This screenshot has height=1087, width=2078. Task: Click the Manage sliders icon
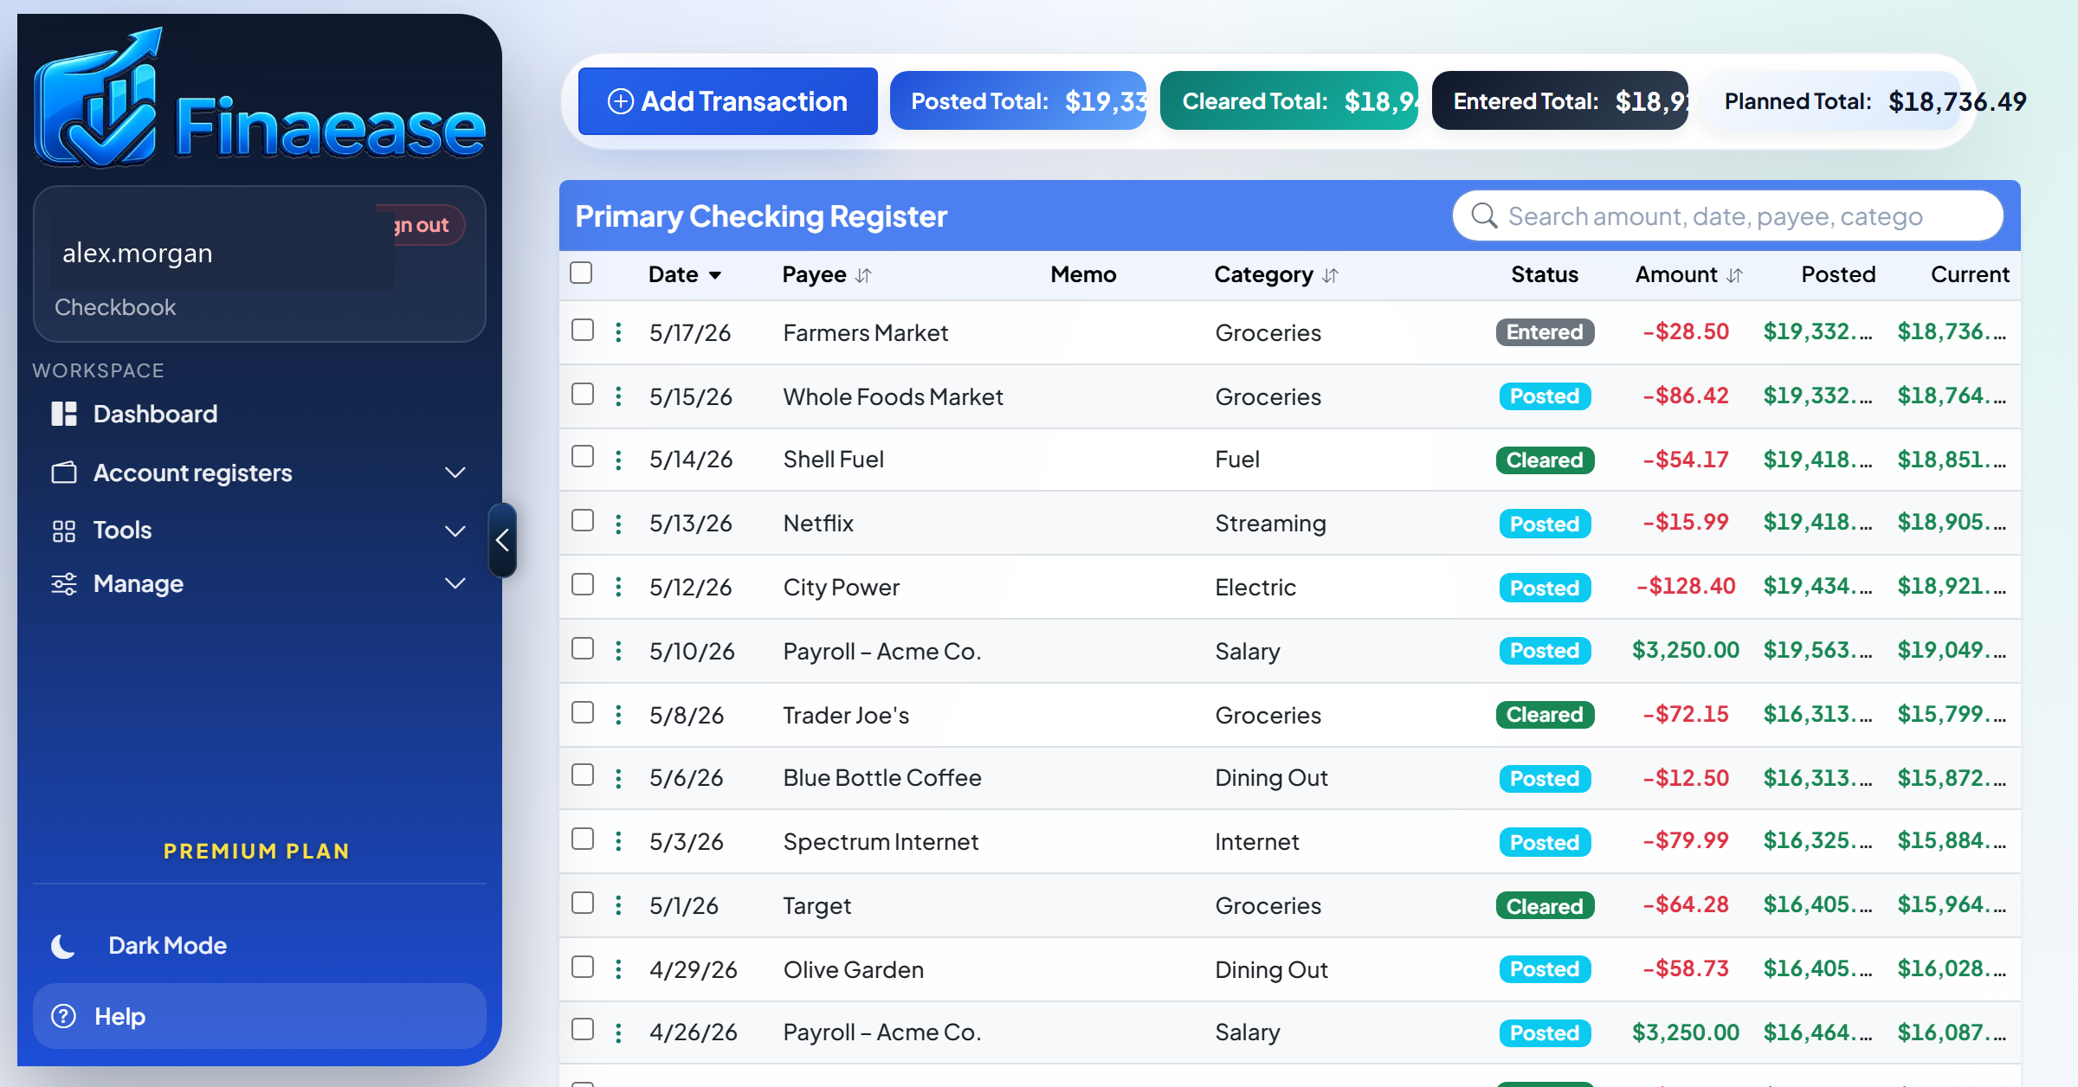pyautogui.click(x=64, y=584)
